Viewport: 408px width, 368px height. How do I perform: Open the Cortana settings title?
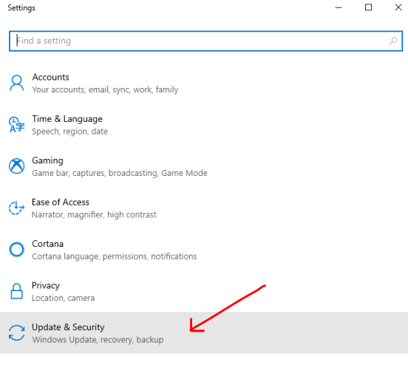[x=47, y=244]
